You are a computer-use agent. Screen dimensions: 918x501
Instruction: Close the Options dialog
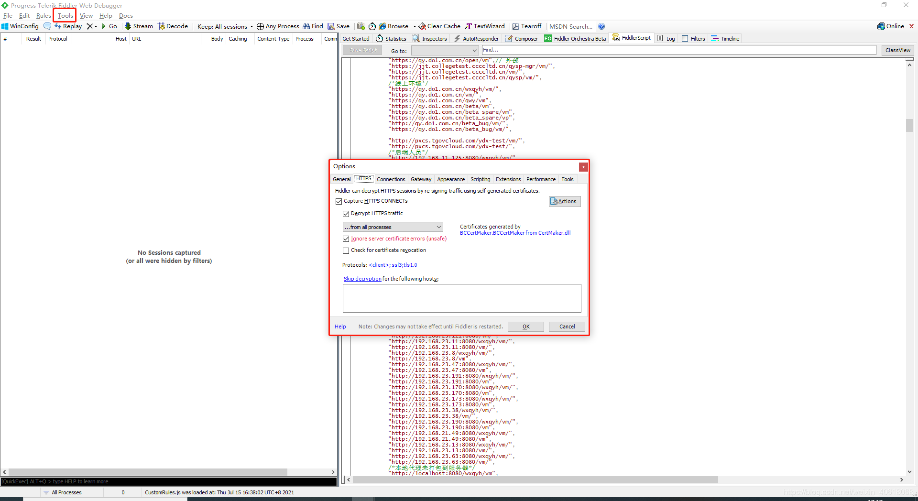tap(583, 167)
